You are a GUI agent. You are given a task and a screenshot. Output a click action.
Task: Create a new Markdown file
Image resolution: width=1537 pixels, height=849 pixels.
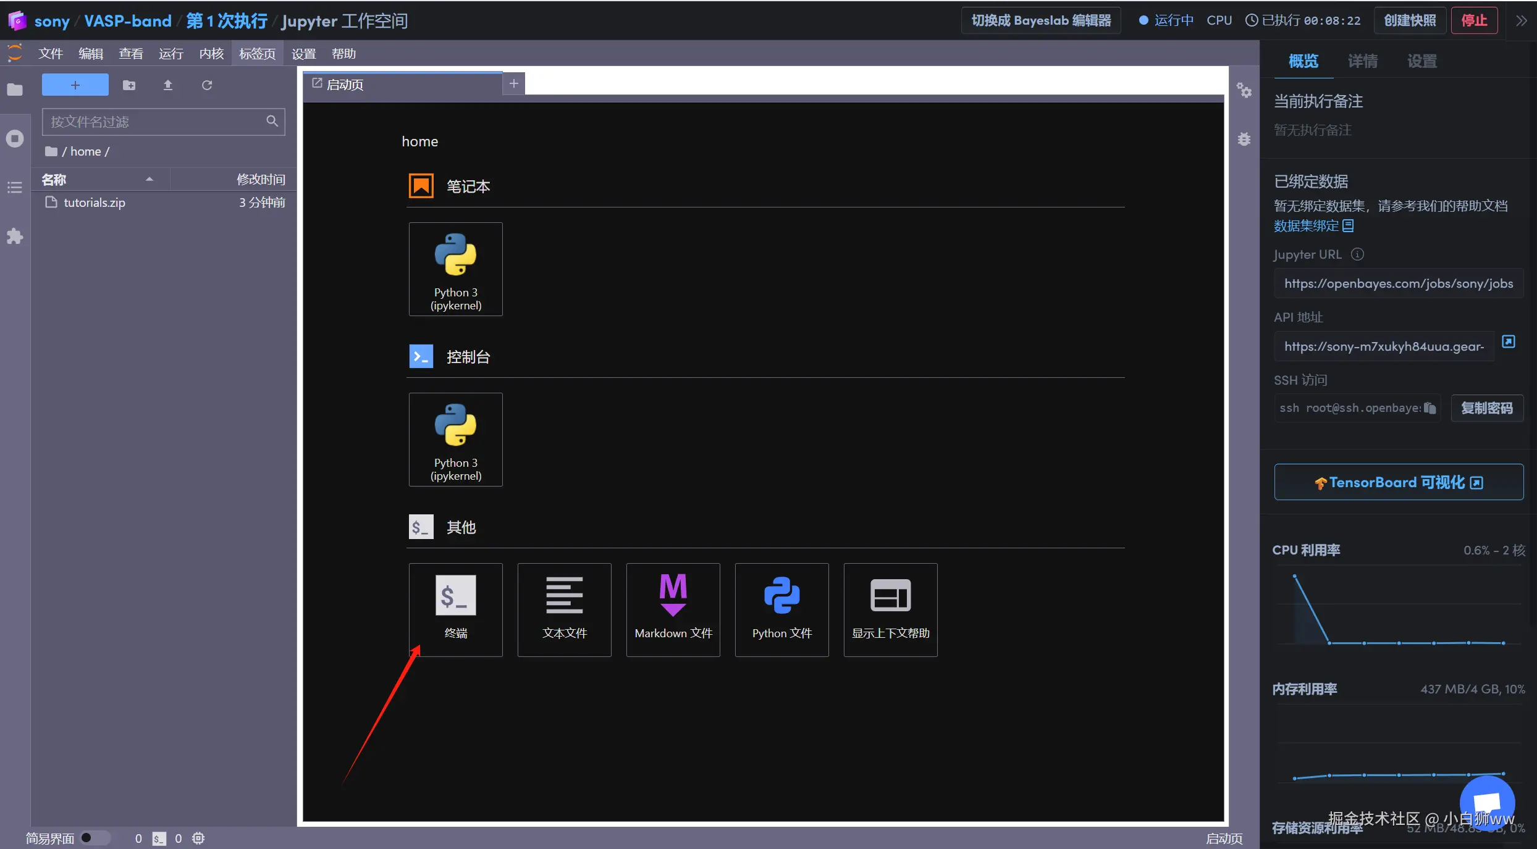click(673, 609)
